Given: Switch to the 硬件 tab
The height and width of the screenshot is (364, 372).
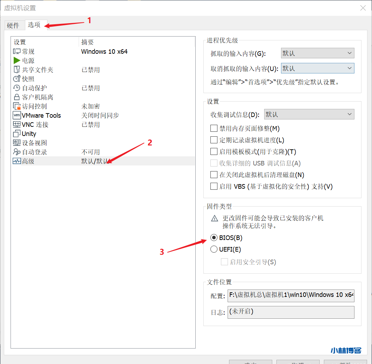Looking at the screenshot, I should (x=13, y=25).
